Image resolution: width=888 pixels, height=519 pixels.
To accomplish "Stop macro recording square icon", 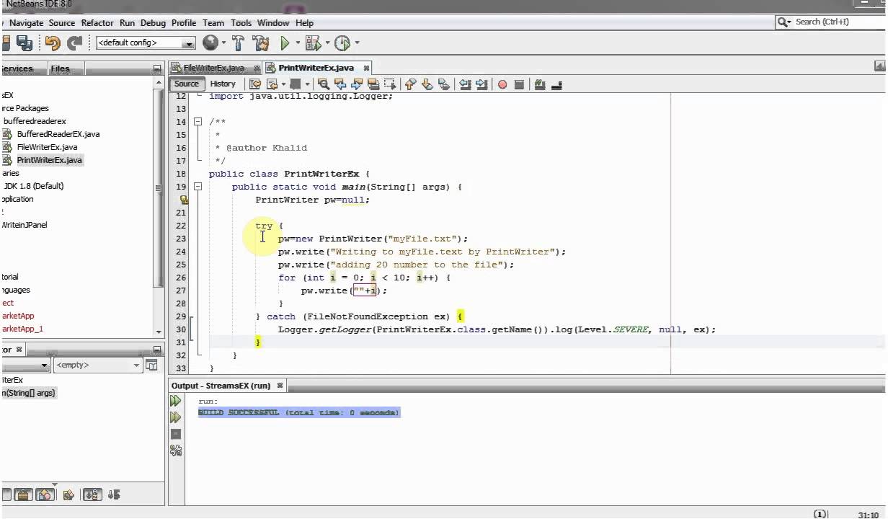I will pos(519,84).
